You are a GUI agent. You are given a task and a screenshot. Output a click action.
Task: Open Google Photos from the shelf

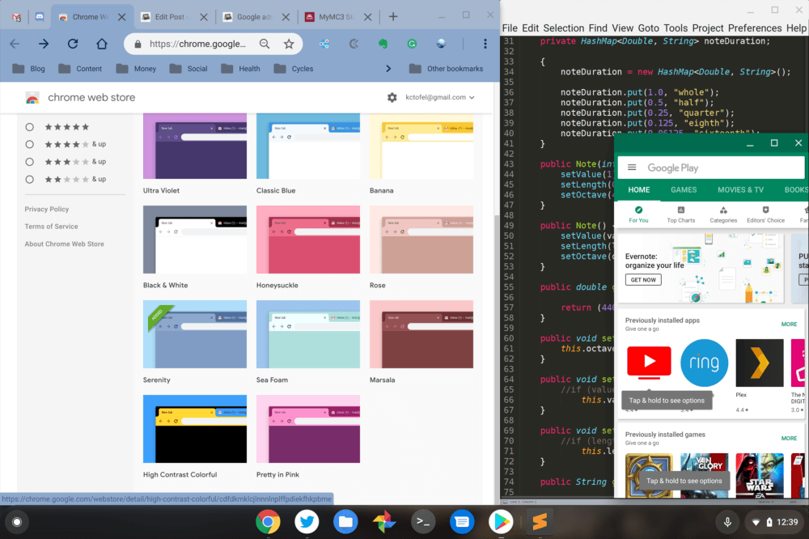pos(384,522)
